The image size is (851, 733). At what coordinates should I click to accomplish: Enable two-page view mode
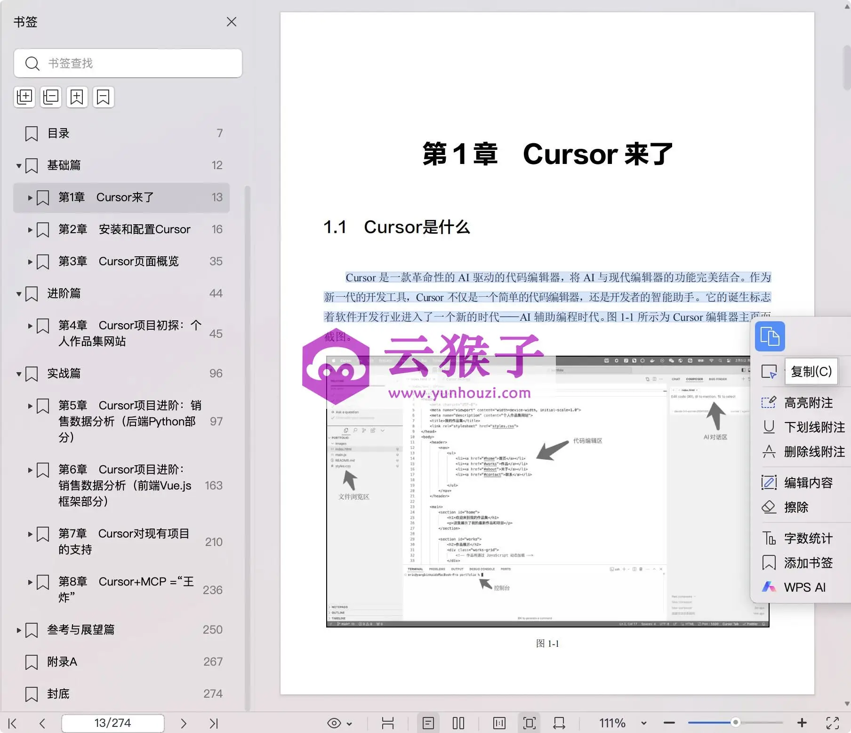point(458,723)
